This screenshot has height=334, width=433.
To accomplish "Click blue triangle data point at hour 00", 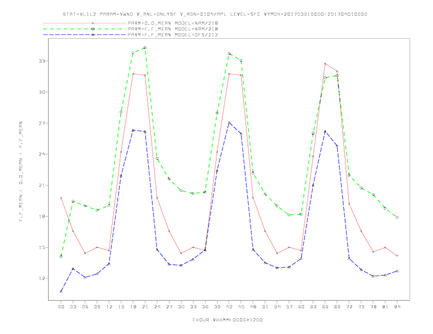I will pos(61,291).
